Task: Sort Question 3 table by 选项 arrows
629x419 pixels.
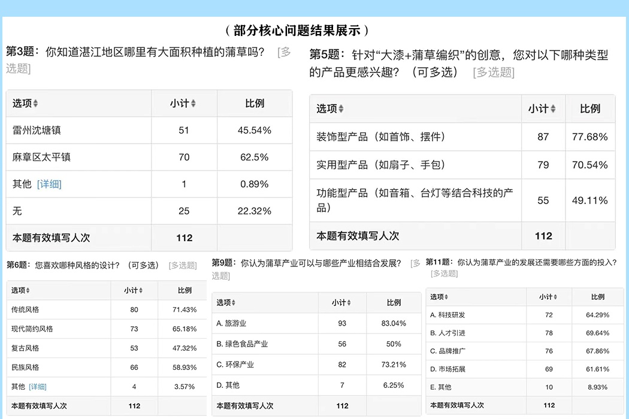Action: point(36,104)
